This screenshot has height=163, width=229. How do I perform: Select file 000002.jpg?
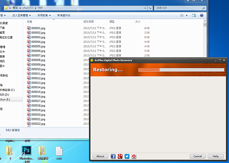(38, 33)
